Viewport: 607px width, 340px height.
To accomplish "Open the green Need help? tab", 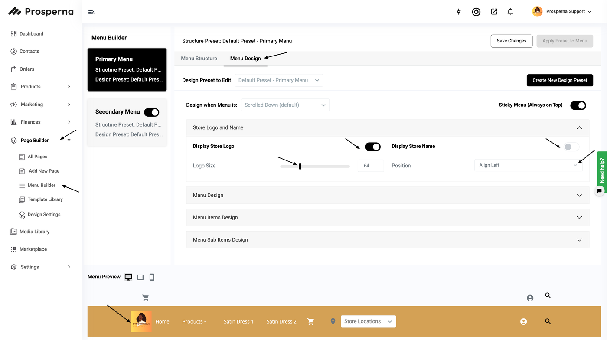I will pyautogui.click(x=602, y=170).
